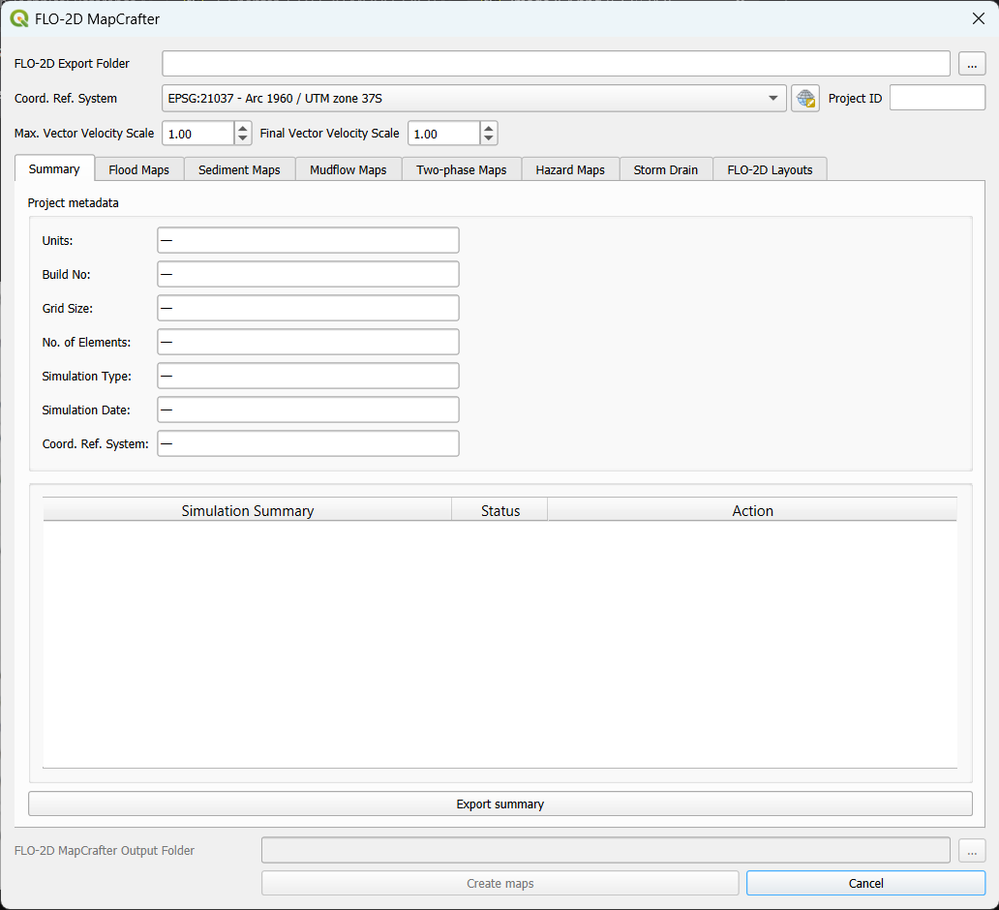Click the FLO-2D Export Folder text field

556,64
